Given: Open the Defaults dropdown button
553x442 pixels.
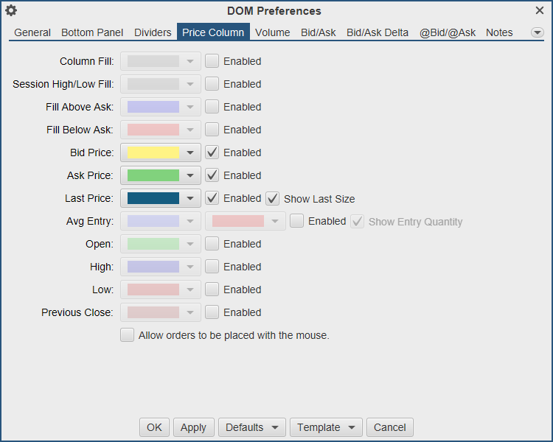Looking at the screenshot, I should pyautogui.click(x=252, y=427).
